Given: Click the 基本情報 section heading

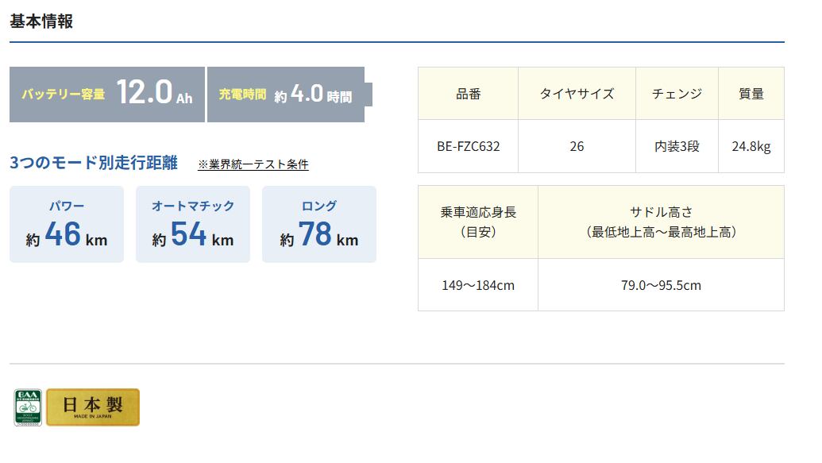Looking at the screenshot, I should pos(41,21).
